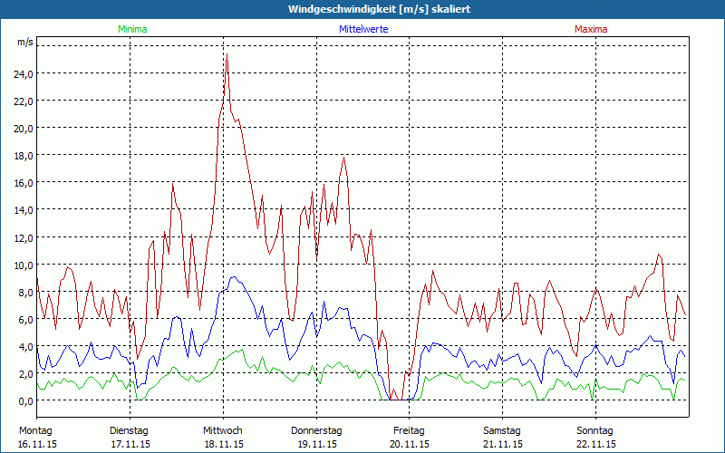725x453 pixels.
Task: Select the Dienstag day label
Action: [x=130, y=430]
